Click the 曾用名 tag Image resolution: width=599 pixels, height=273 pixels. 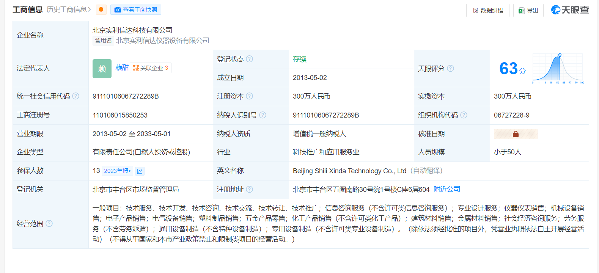(103, 41)
